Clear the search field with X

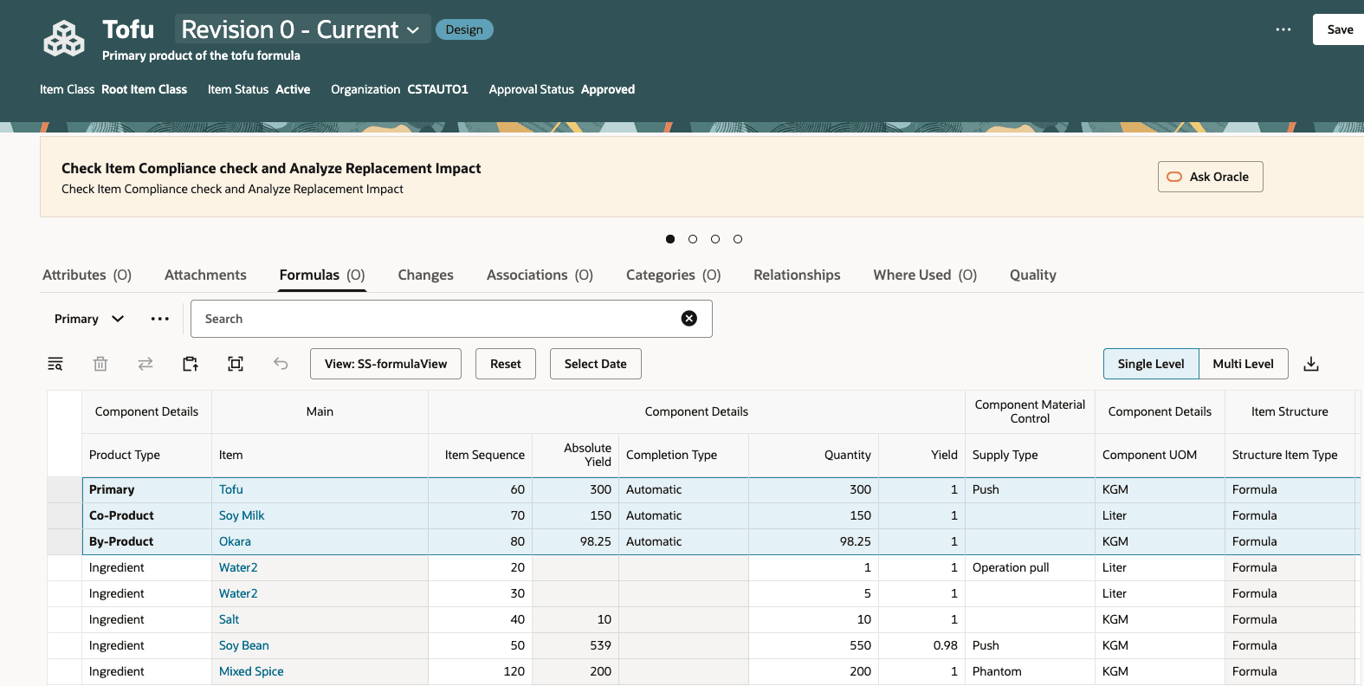tap(689, 319)
